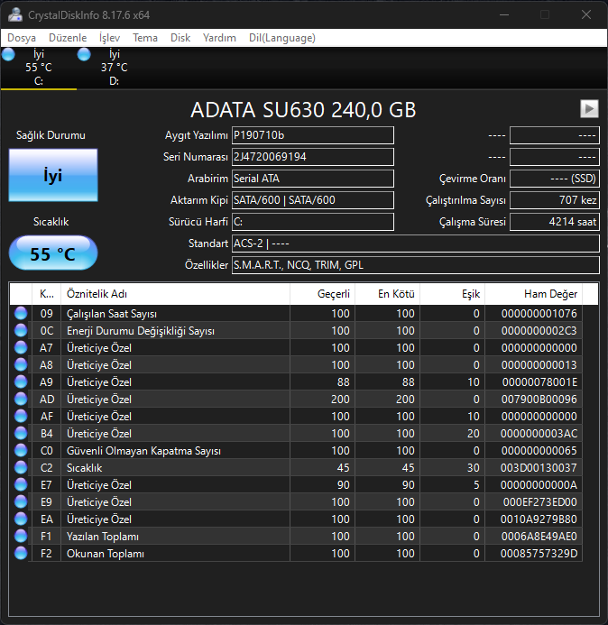Click the Çalışma Süresi value box
Image resolution: width=608 pixels, height=625 pixels.
(554, 222)
